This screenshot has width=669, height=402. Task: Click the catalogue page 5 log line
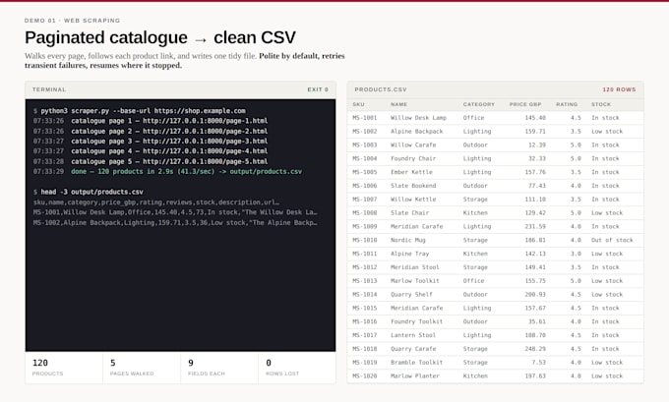[x=151, y=161]
